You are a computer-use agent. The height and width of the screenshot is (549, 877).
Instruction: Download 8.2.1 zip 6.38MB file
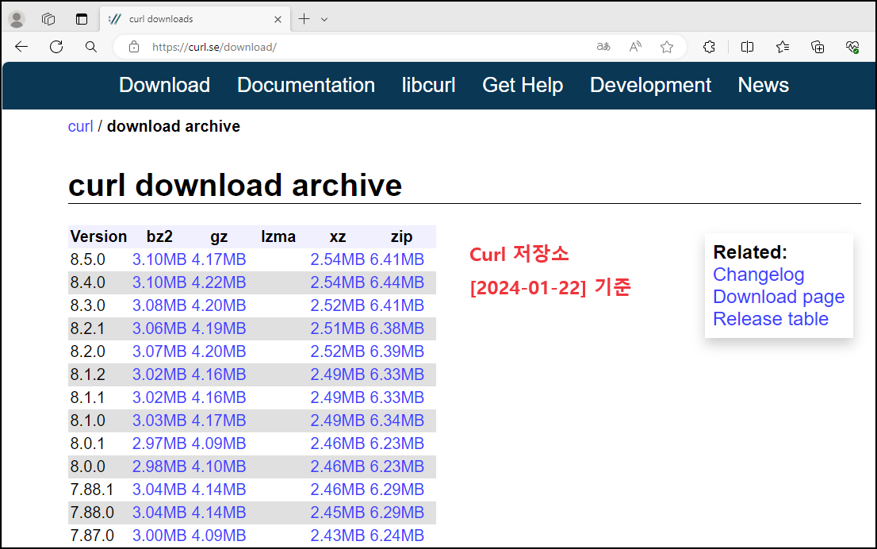point(396,328)
